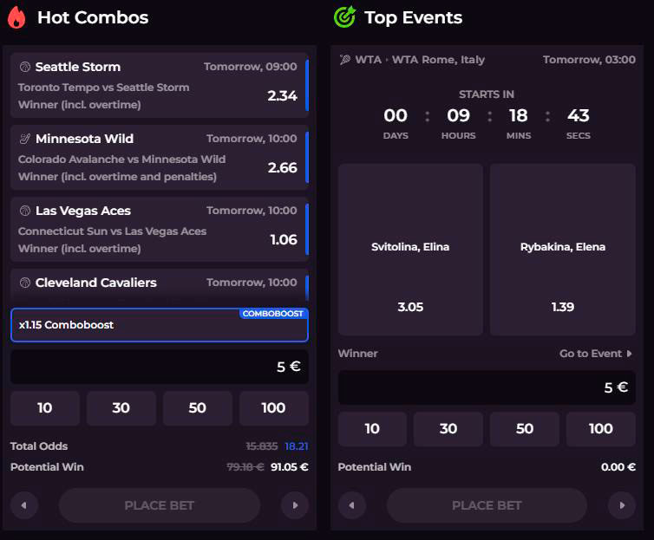Bet on Svitolina, Elina at 3.05
Image resolution: width=654 pixels, height=540 pixels.
pyautogui.click(x=410, y=250)
